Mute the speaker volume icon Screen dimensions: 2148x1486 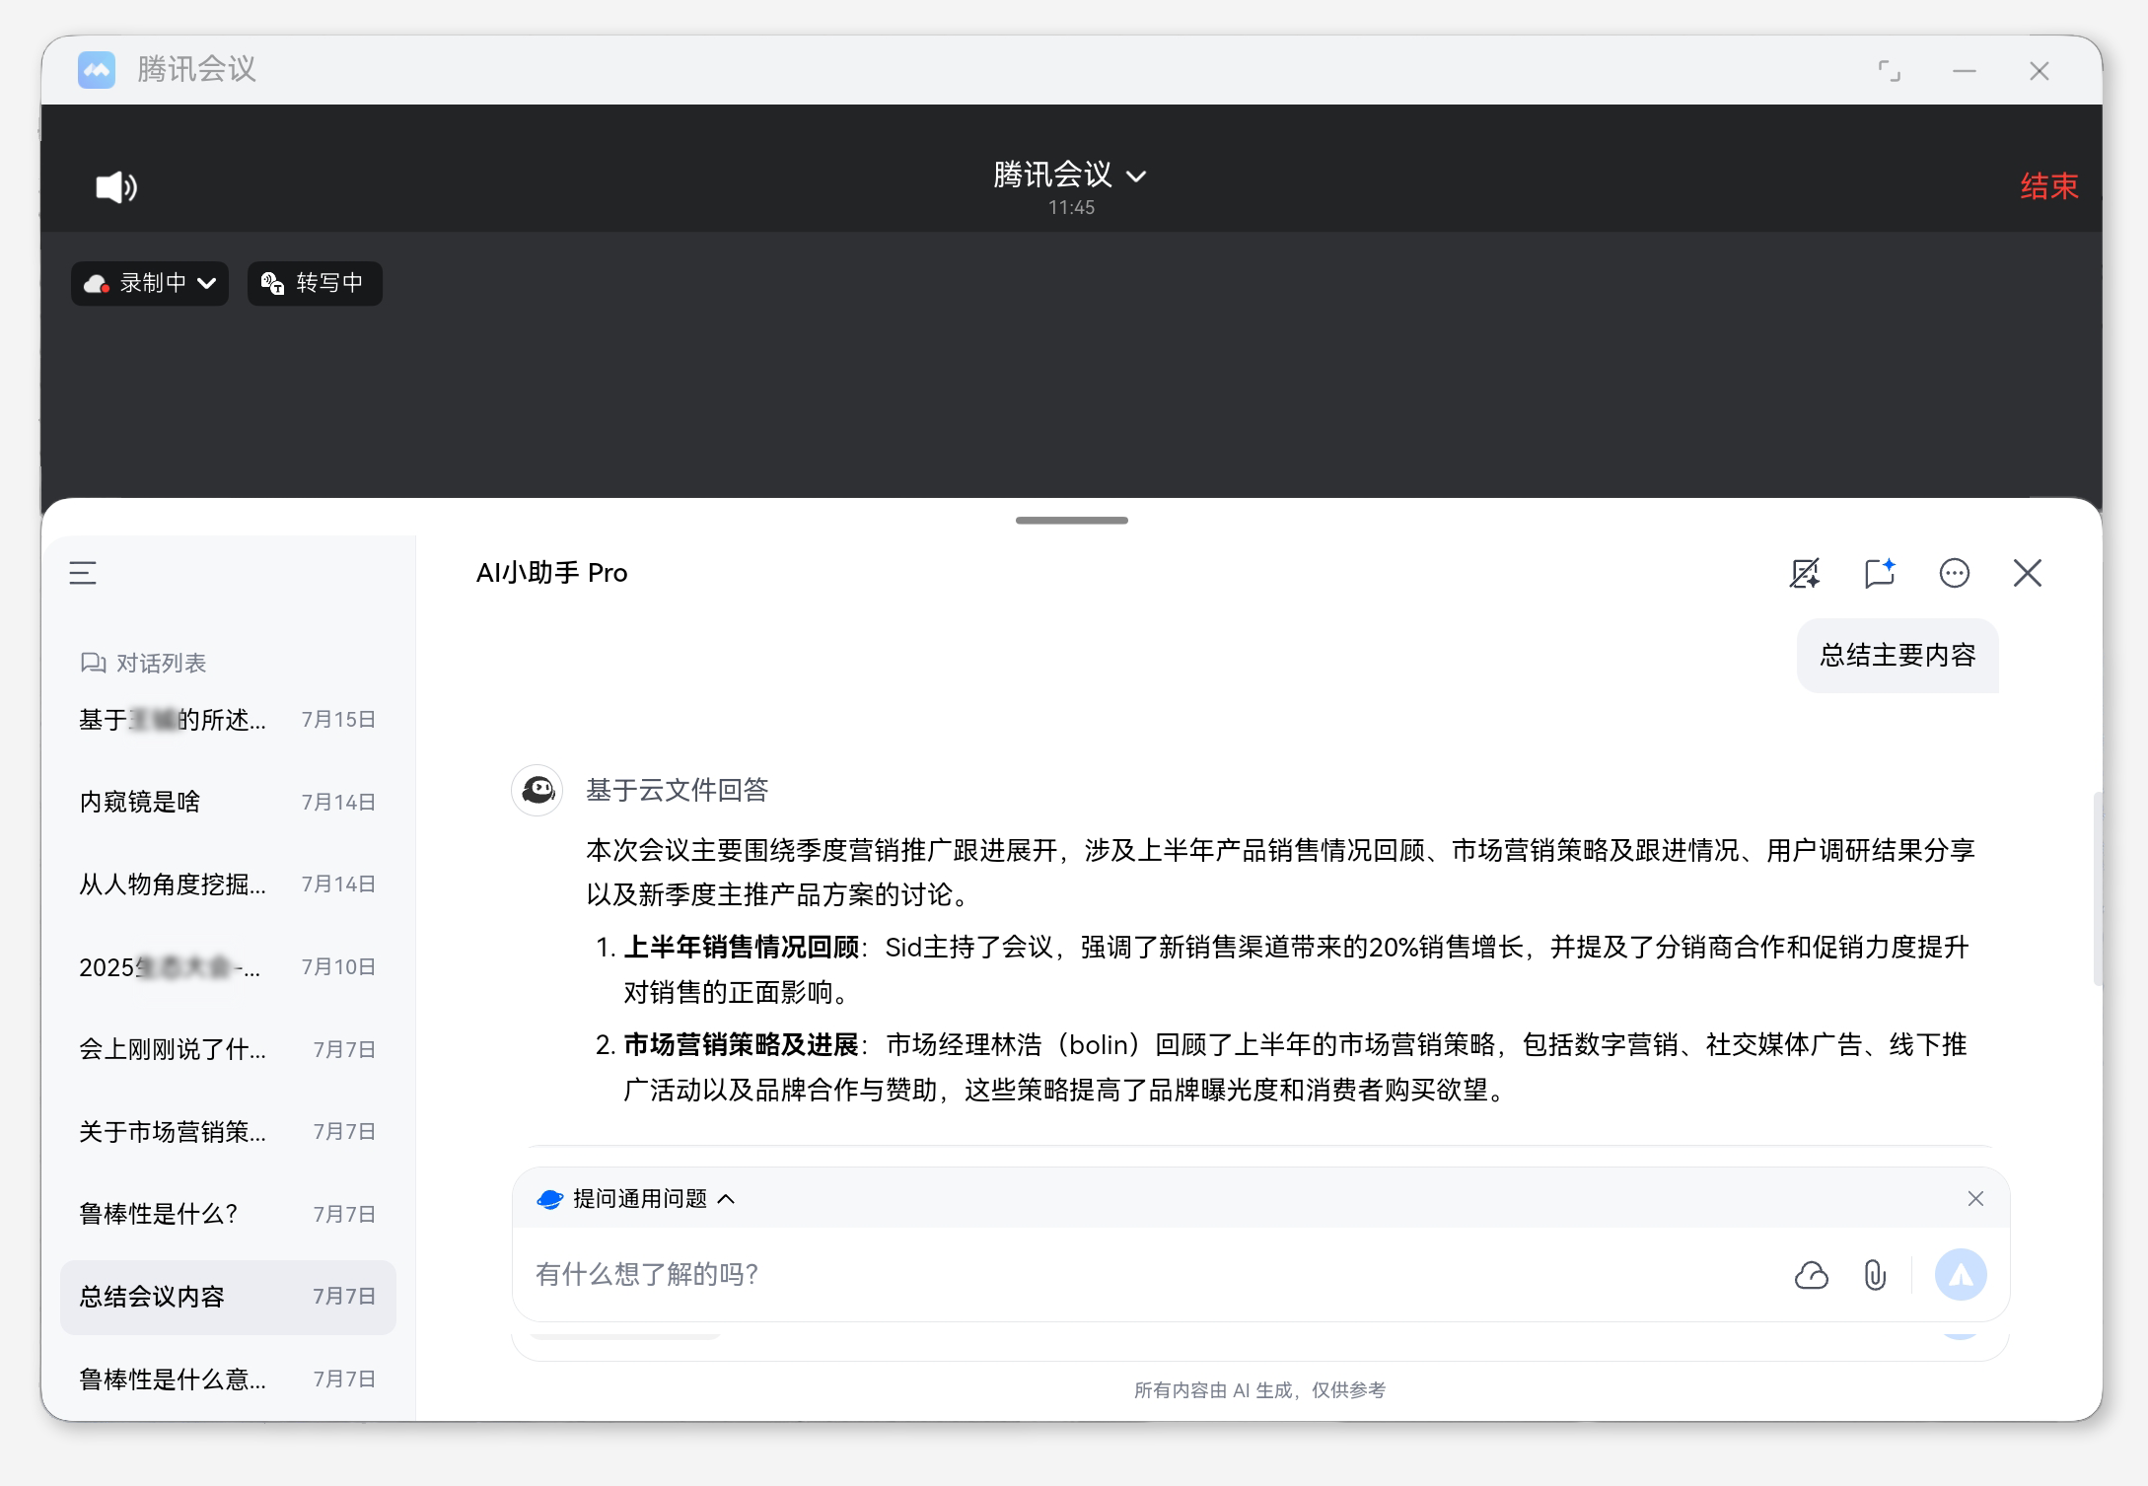point(115,186)
